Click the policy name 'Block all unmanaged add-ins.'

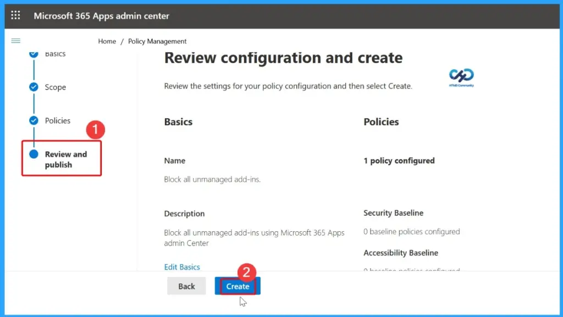click(212, 179)
